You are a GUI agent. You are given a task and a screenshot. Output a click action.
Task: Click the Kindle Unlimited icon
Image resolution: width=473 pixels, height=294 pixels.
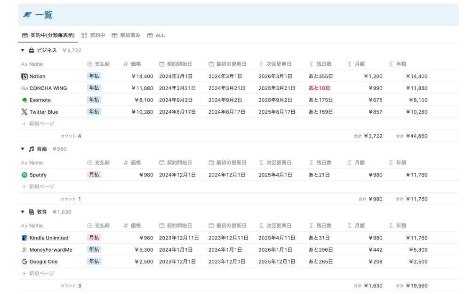pos(24,238)
